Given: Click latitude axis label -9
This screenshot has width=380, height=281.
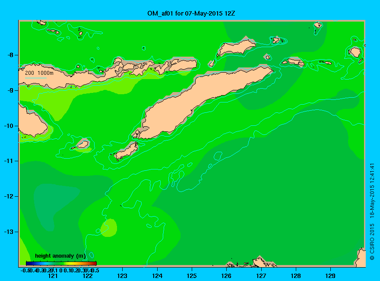Looking at the screenshot, I should coord(9,90).
